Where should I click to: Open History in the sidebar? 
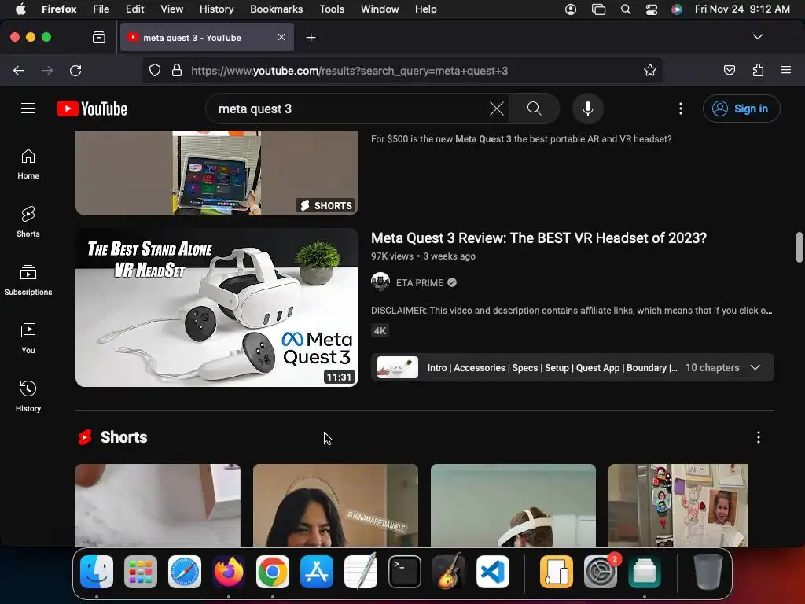28,396
